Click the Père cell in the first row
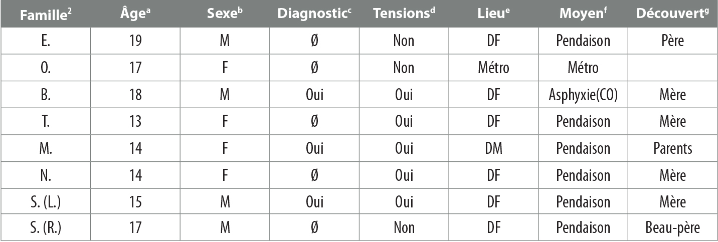This screenshot has height=242, width=718. point(672,41)
